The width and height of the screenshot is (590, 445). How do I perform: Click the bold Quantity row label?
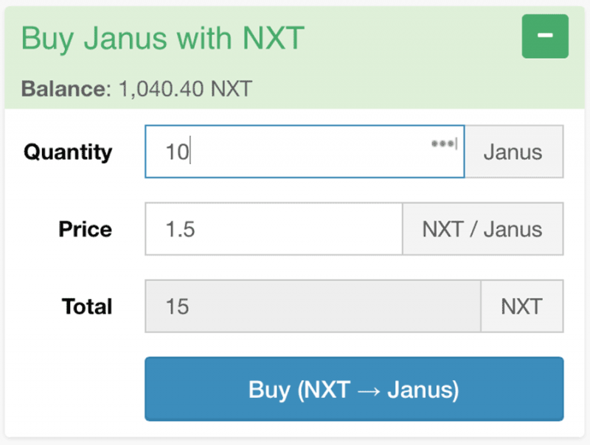[67, 153]
